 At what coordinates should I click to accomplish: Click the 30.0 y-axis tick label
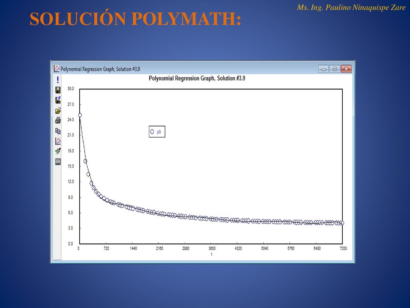coord(71,89)
